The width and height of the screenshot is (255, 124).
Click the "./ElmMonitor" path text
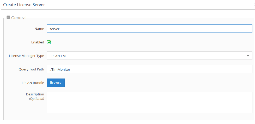point(60,69)
